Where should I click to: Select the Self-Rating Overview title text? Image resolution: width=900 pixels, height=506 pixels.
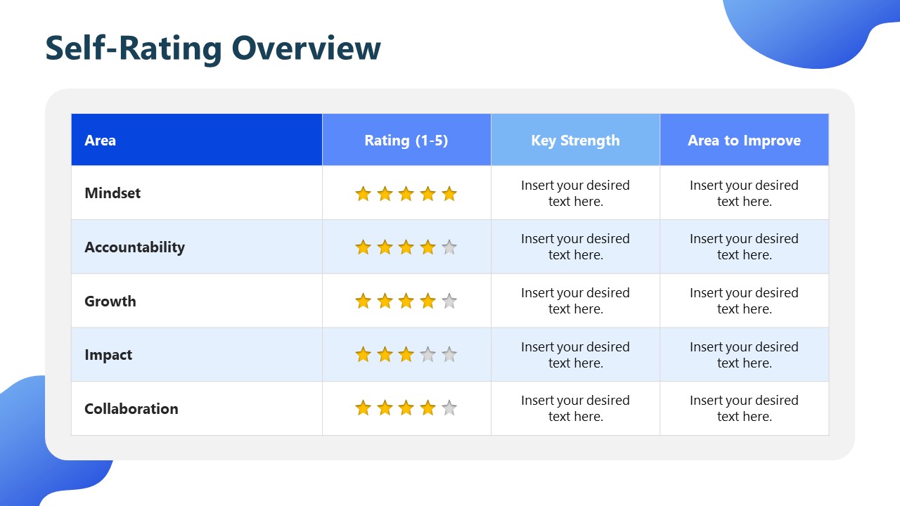(213, 48)
